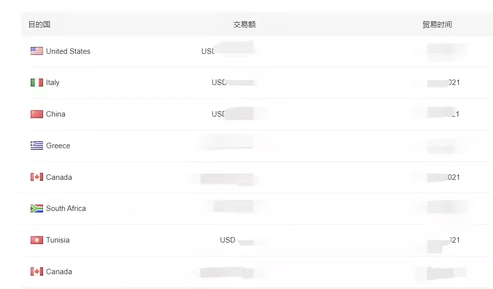
Task: Click the Italy flag icon
Action: point(37,83)
